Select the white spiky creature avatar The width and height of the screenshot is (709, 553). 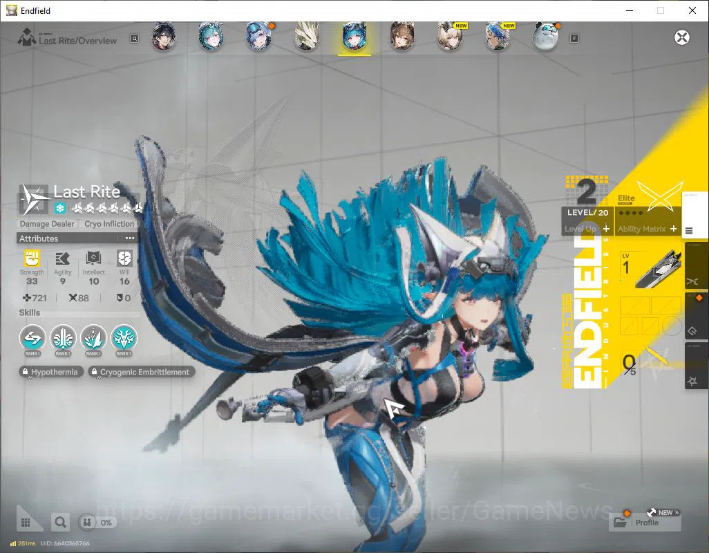click(x=307, y=37)
